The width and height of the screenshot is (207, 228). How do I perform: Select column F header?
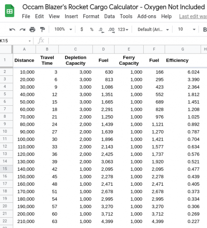pyautogui.click(x=154, y=49)
